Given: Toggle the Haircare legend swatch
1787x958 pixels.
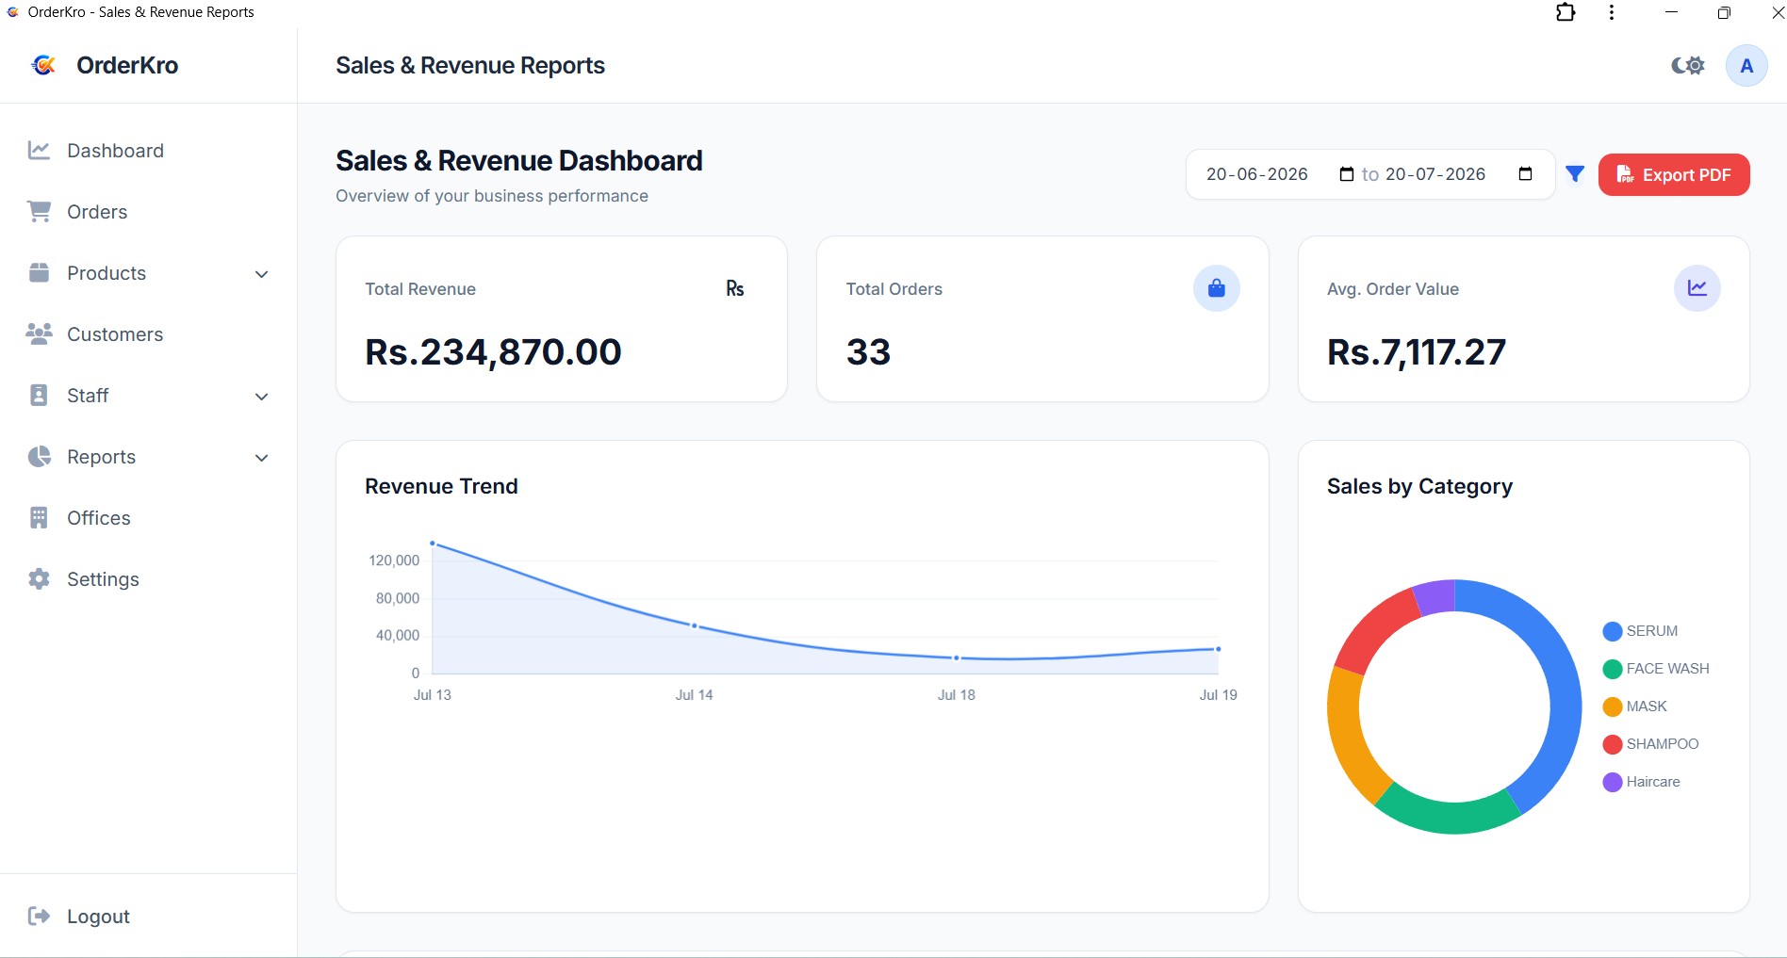Looking at the screenshot, I should (x=1613, y=782).
